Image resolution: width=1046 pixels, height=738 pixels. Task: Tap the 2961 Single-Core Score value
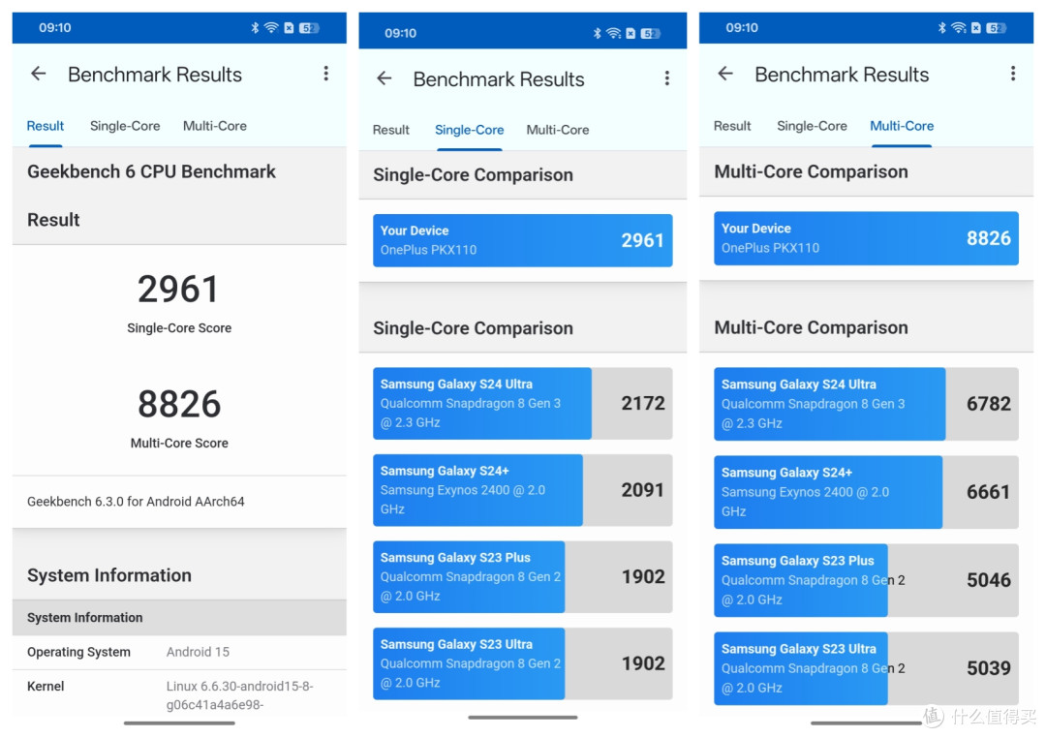[x=179, y=290]
